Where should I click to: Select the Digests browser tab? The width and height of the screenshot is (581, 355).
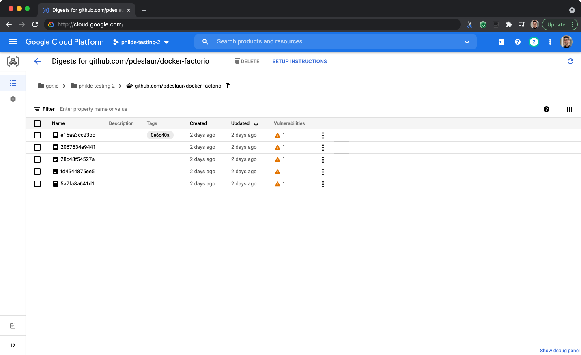click(x=86, y=10)
